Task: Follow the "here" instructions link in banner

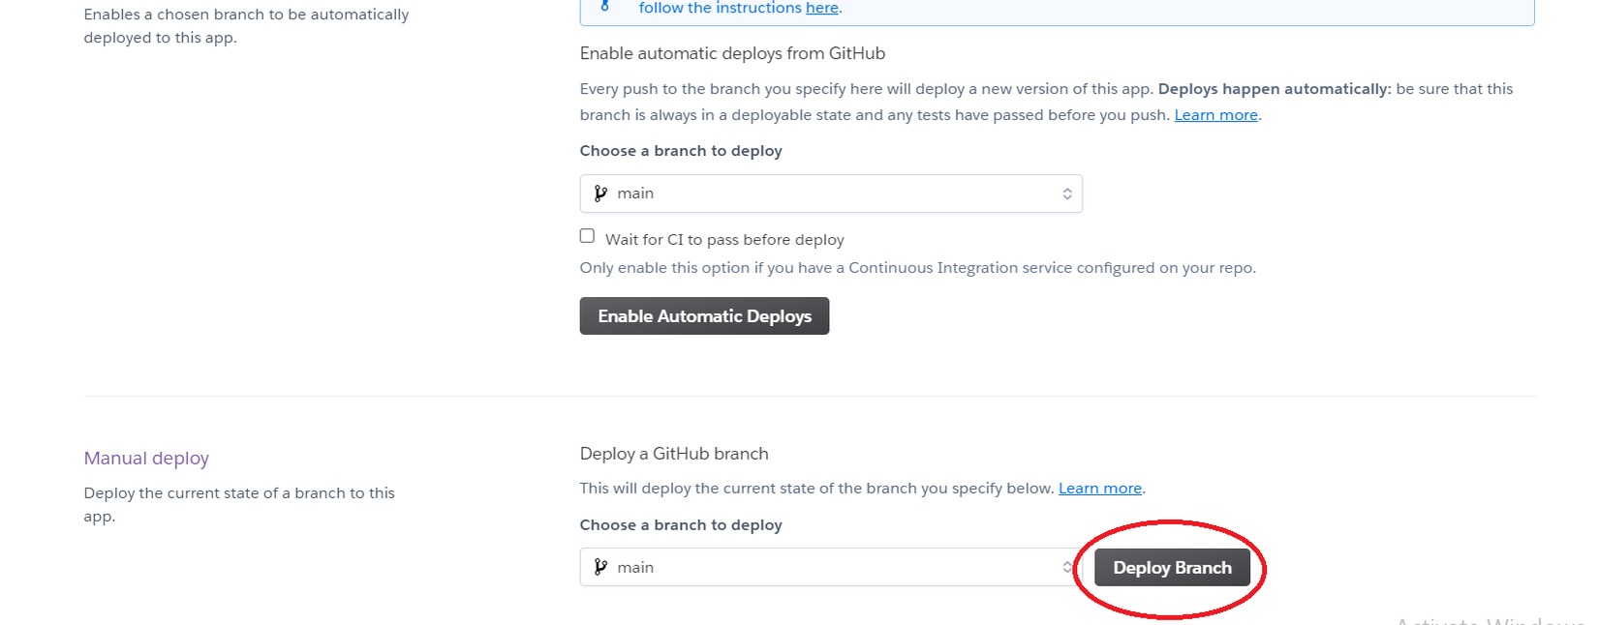Action: (821, 8)
